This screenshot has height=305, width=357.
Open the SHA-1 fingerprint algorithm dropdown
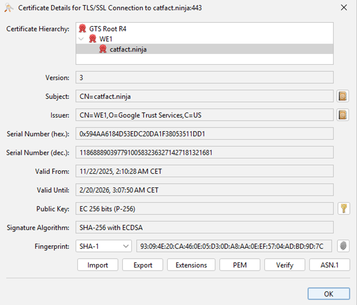(104, 246)
